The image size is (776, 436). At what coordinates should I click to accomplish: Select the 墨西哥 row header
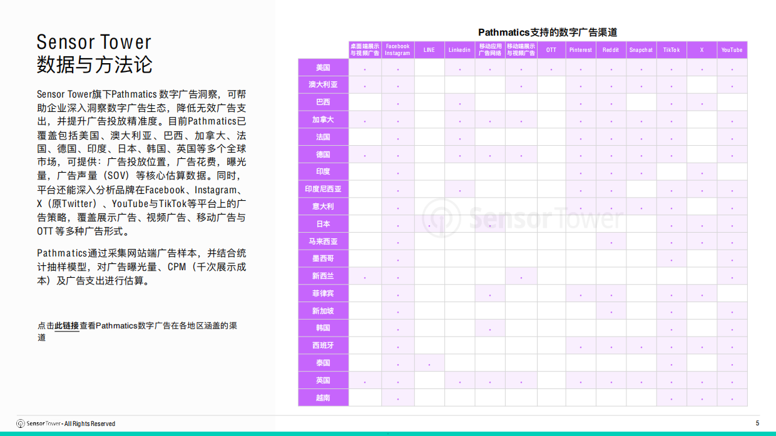pyautogui.click(x=323, y=258)
